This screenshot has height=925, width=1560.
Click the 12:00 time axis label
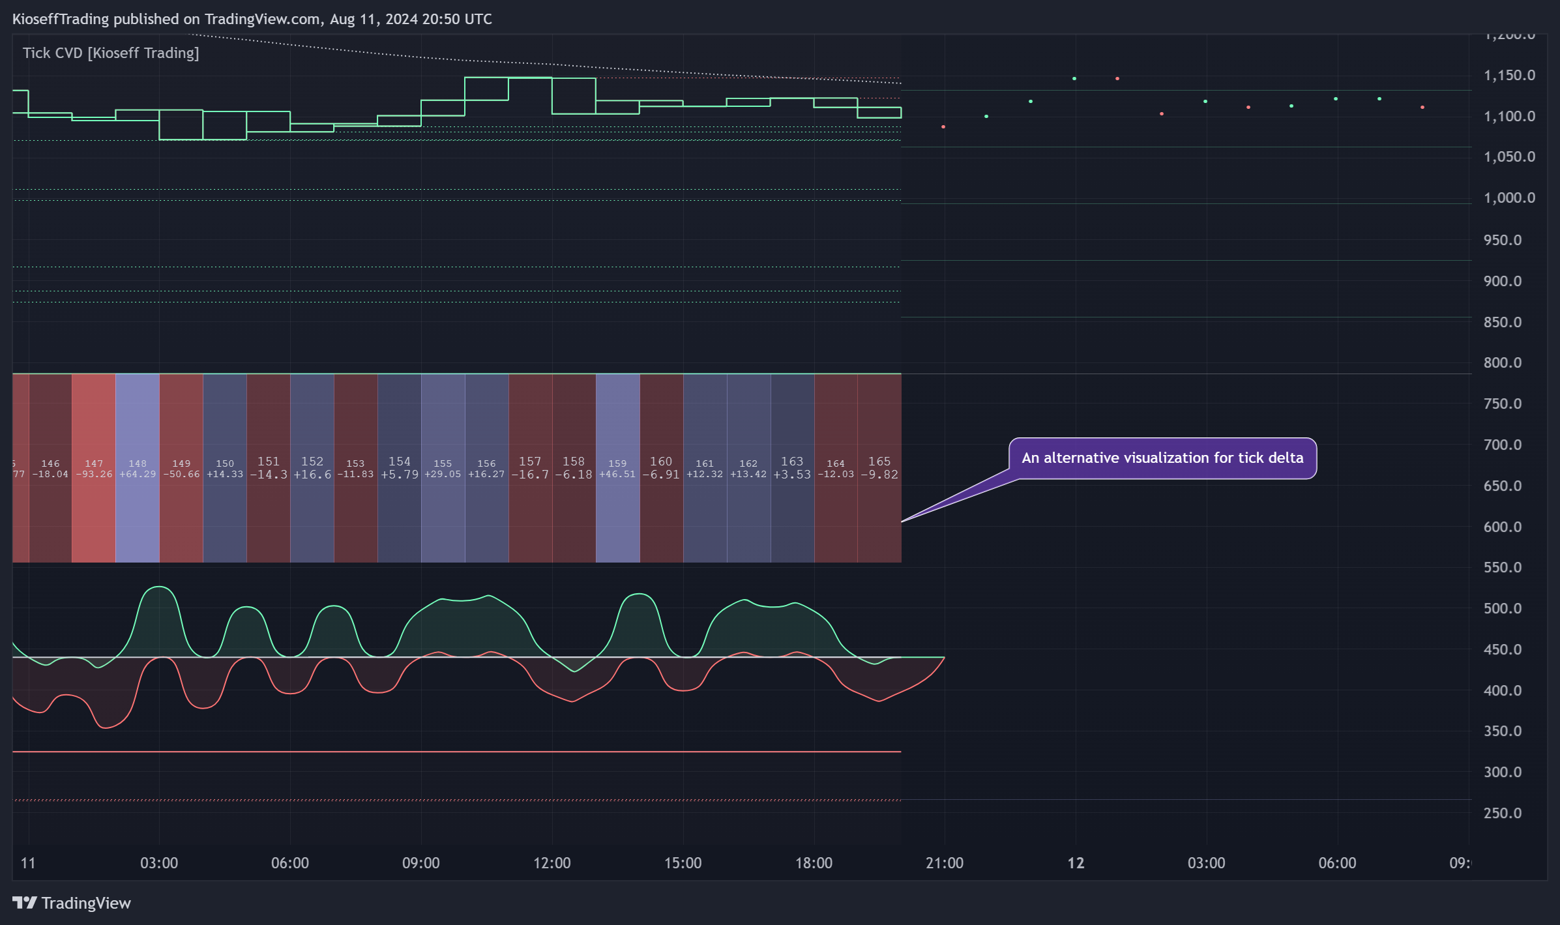552,863
